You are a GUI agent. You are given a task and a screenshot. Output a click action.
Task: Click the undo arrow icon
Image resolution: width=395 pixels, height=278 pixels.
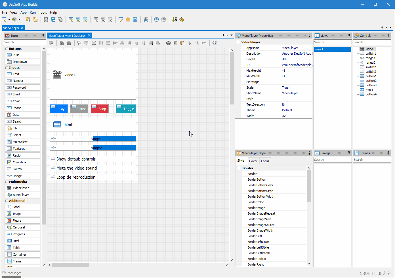(204, 43)
